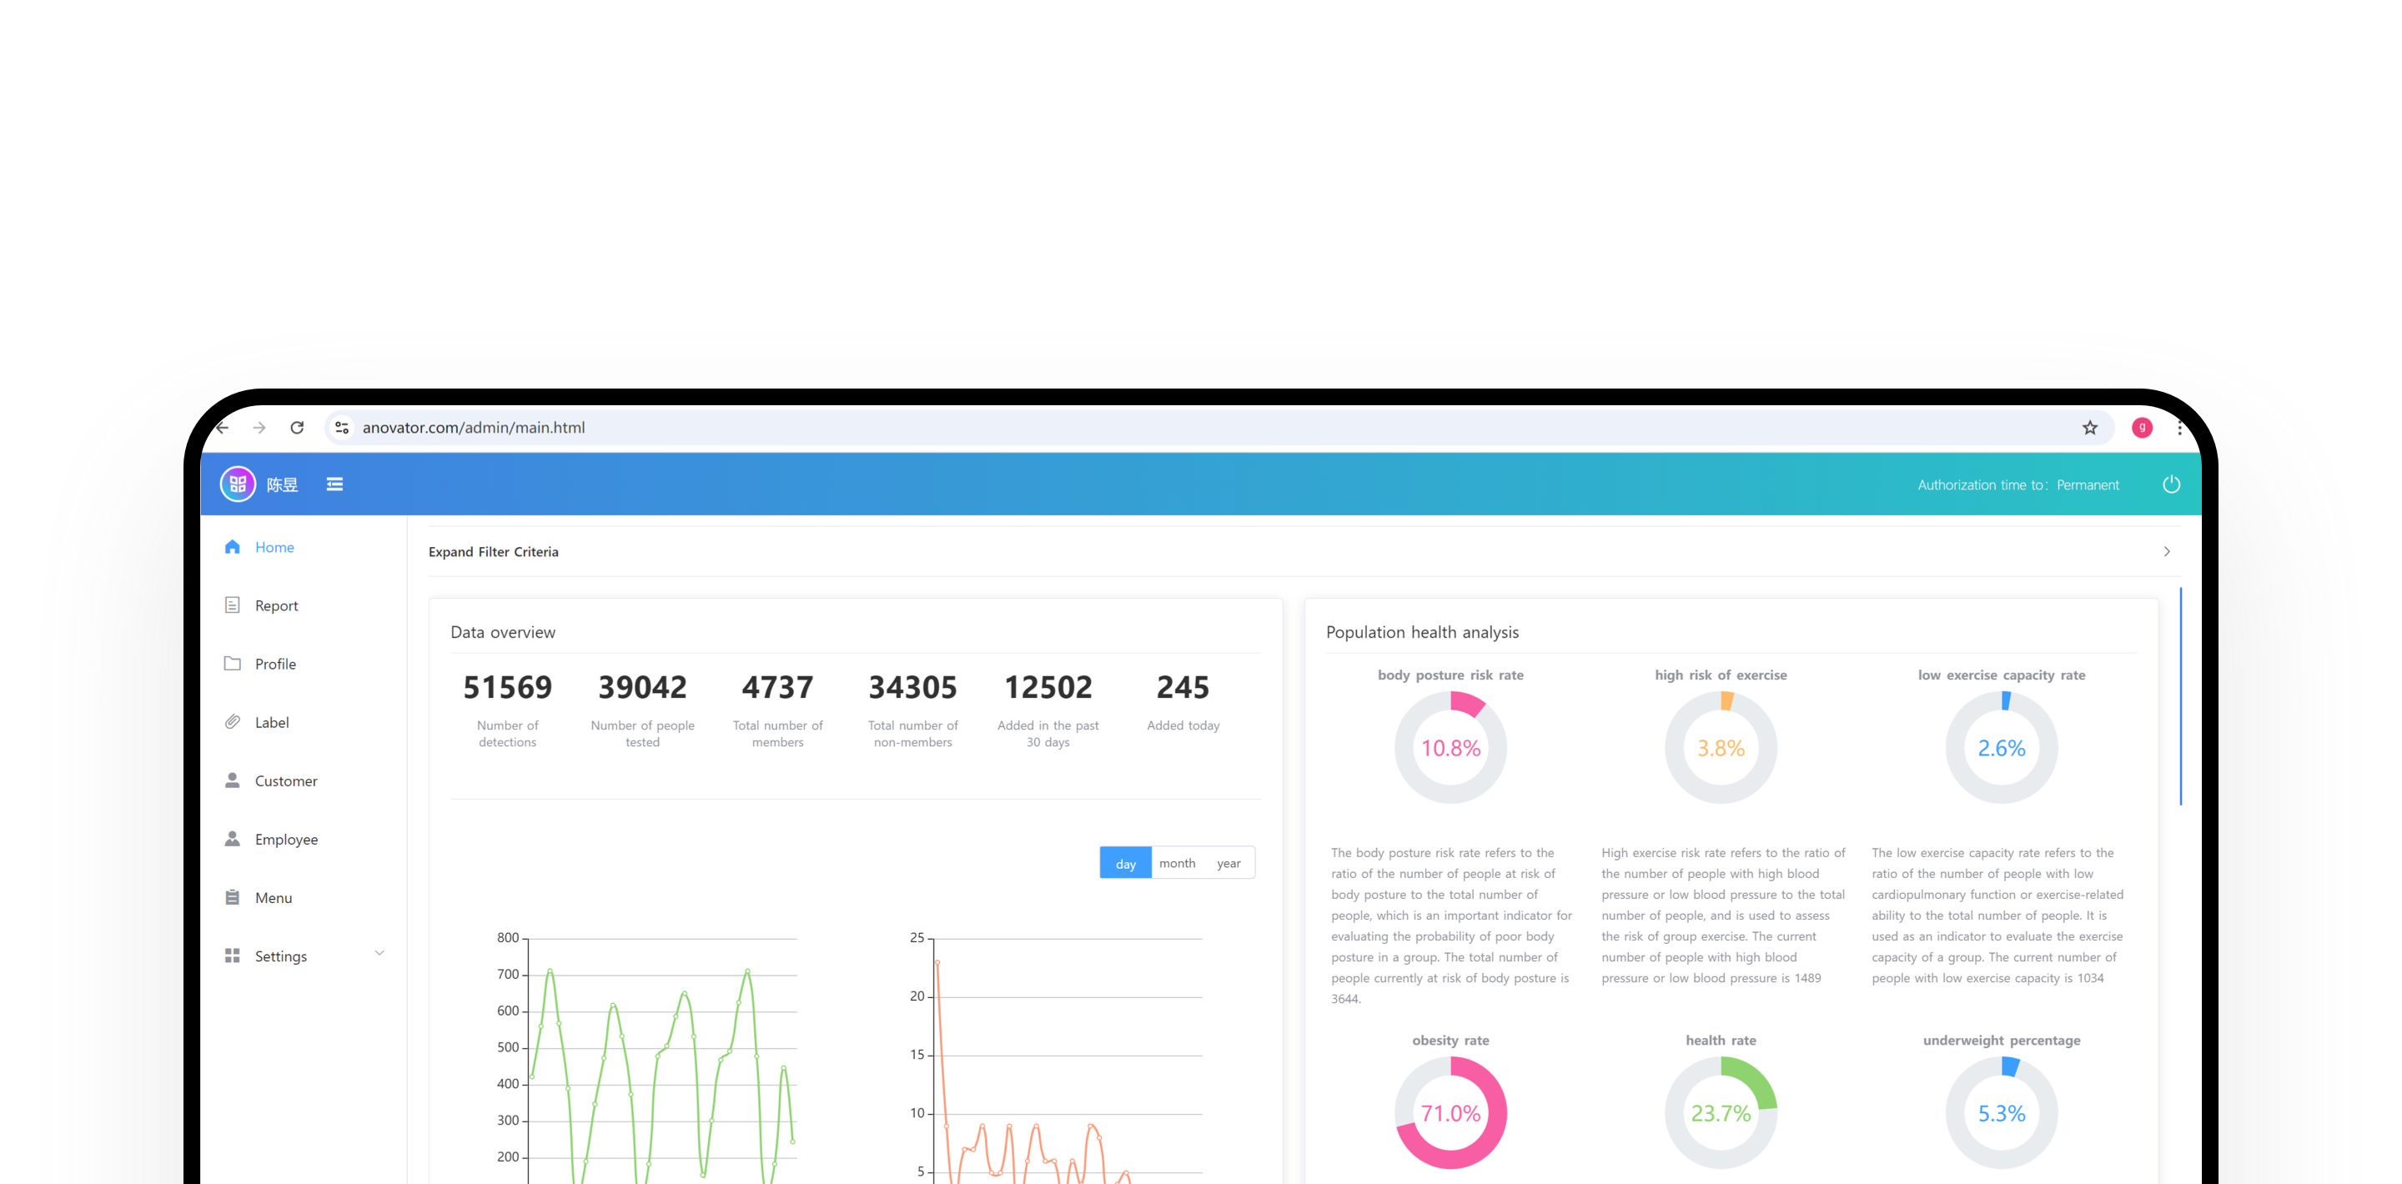Open the Chrome three-dot menu
The image size is (2402, 1184).
click(x=2179, y=427)
